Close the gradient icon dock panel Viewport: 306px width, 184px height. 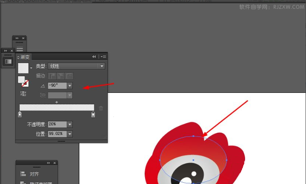click(x=12, y=51)
